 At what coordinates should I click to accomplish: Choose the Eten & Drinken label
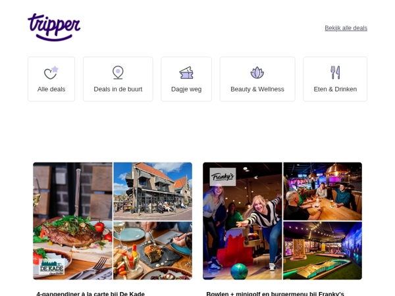[335, 89]
